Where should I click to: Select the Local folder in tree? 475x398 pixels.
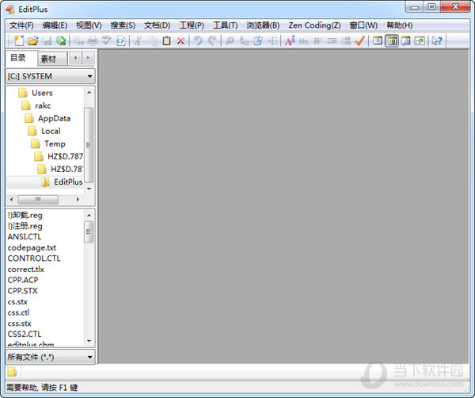(x=51, y=131)
